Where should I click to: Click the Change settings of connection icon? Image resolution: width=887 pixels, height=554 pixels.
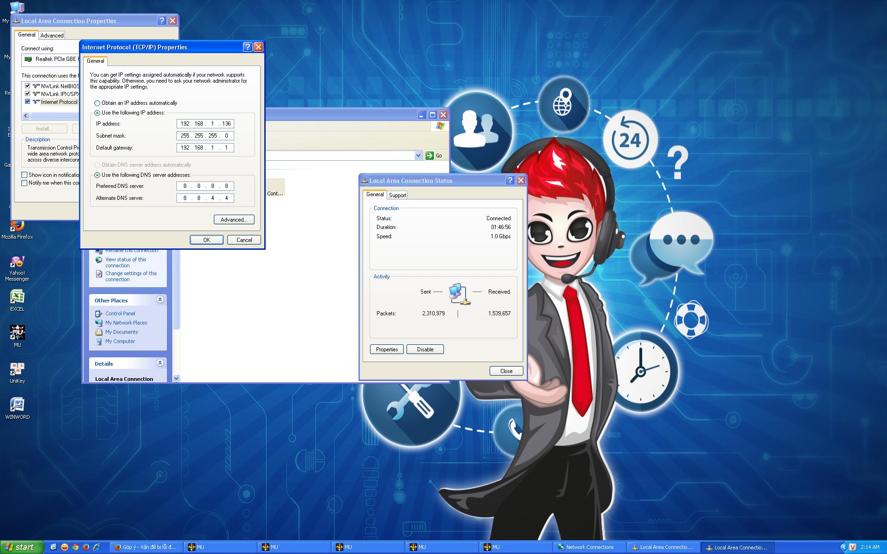[x=99, y=274]
